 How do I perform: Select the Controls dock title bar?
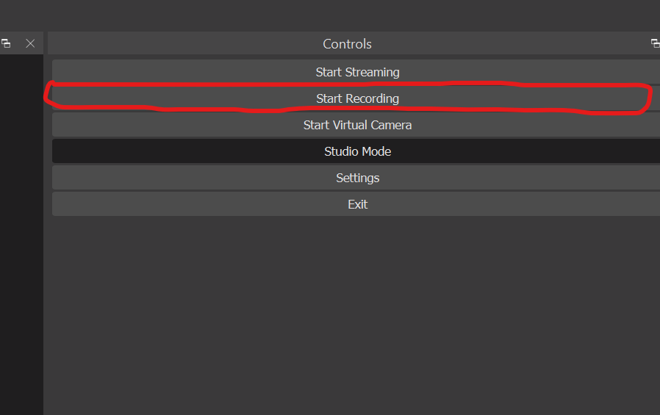354,43
